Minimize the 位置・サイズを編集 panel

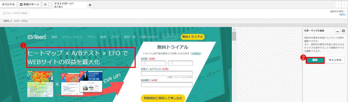(x=338, y=31)
